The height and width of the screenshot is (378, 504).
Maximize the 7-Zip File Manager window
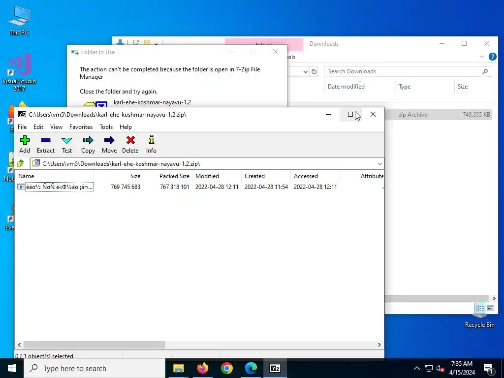[350, 114]
